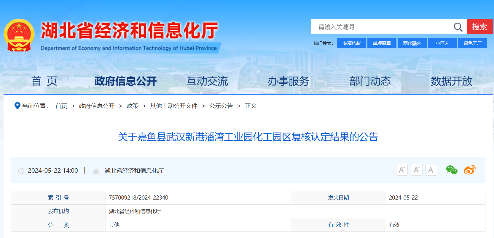Reset font size with plain A icon
494x238 pixels.
coord(431,170)
